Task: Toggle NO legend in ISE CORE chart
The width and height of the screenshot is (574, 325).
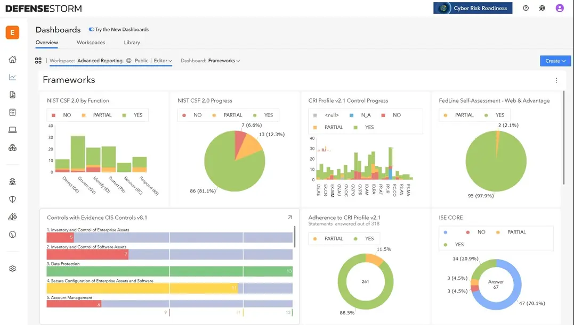Action: click(475, 232)
